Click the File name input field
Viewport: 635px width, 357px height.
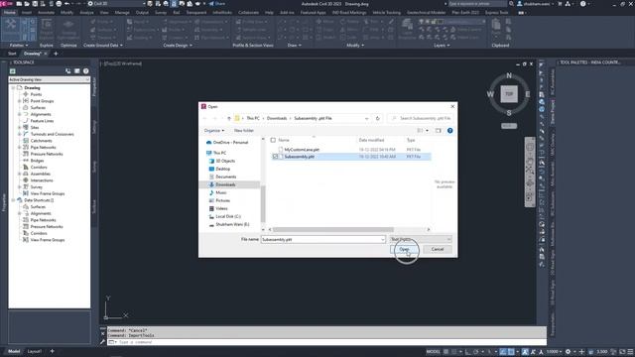tap(320, 240)
